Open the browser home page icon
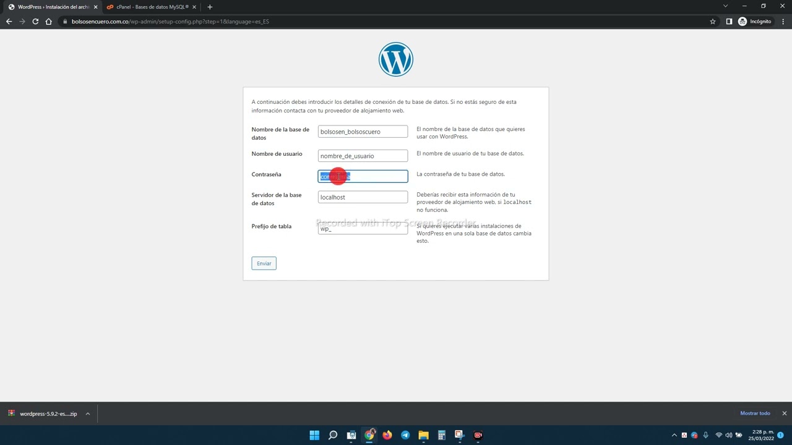792x445 pixels. 49,21
